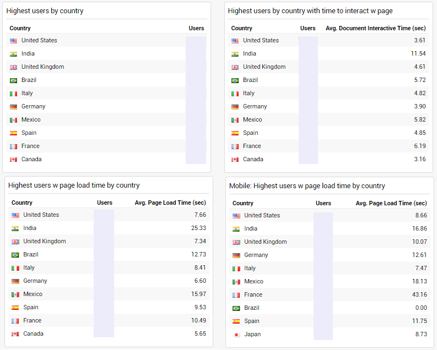437x350 pixels.
Task: Select United States row in top-left users table
Action: click(x=39, y=41)
